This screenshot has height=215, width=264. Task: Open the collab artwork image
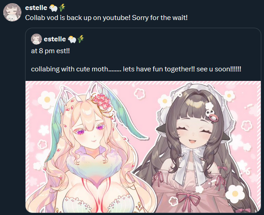143,147
